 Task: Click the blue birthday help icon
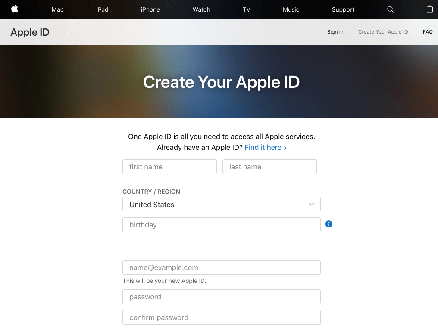pyautogui.click(x=329, y=224)
